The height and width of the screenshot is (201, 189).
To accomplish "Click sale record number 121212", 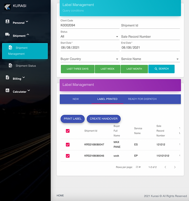I will [x=161, y=144].
